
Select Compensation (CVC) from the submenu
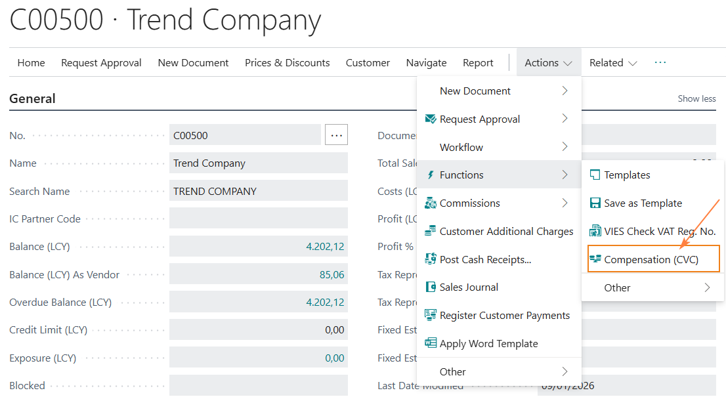click(x=651, y=259)
